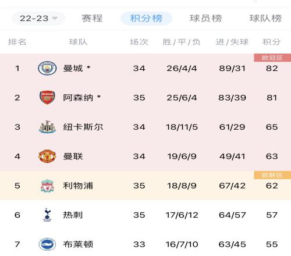Click the 阿森纳 team name
The height and width of the screenshot is (256, 291).
tap(78, 98)
